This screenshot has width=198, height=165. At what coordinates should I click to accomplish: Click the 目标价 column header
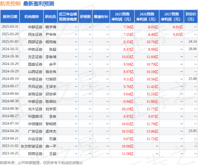point(191,16)
